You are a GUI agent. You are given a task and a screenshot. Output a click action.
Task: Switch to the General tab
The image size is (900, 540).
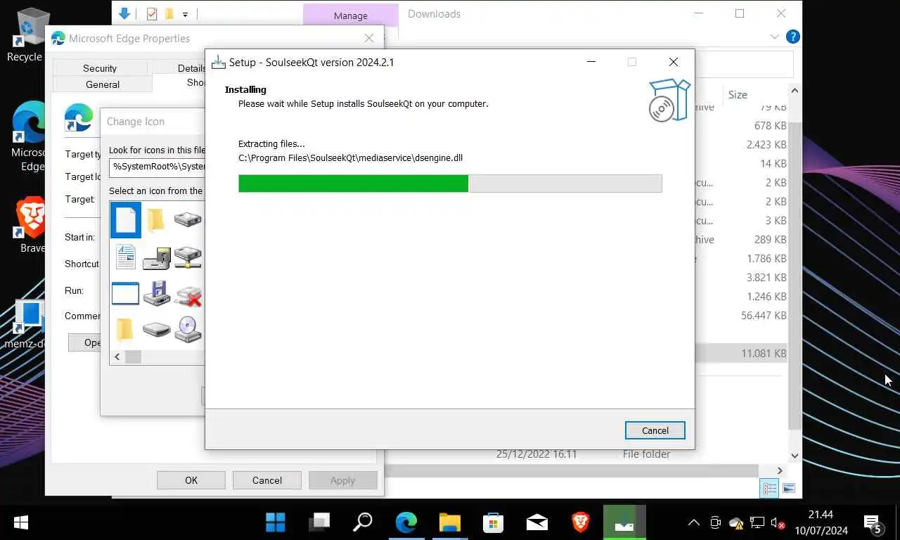103,84
